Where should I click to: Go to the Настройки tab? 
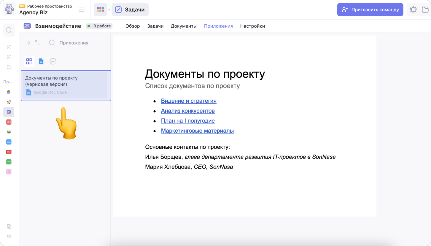(252, 26)
